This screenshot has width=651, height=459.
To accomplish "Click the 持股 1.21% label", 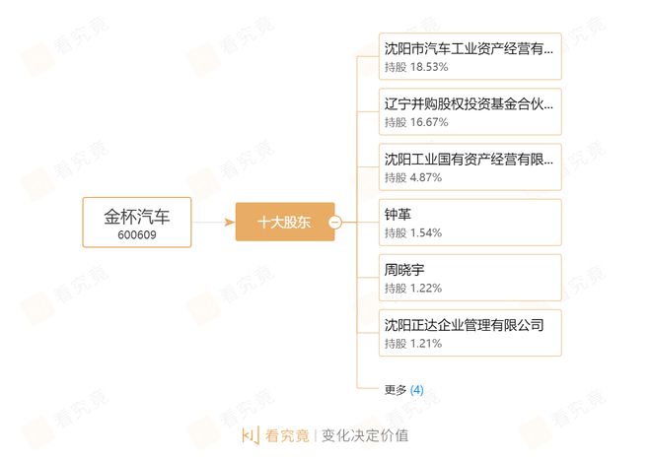I will coord(413,344).
